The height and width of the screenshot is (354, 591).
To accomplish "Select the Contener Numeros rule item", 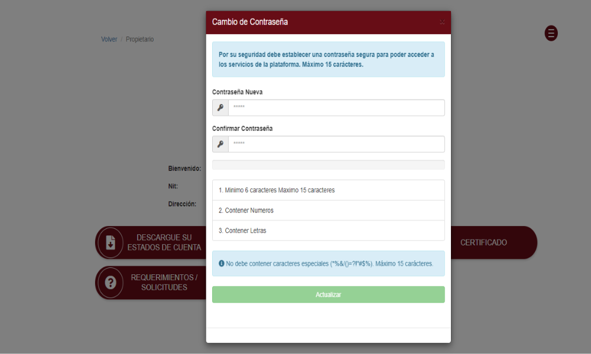I will click(x=328, y=210).
